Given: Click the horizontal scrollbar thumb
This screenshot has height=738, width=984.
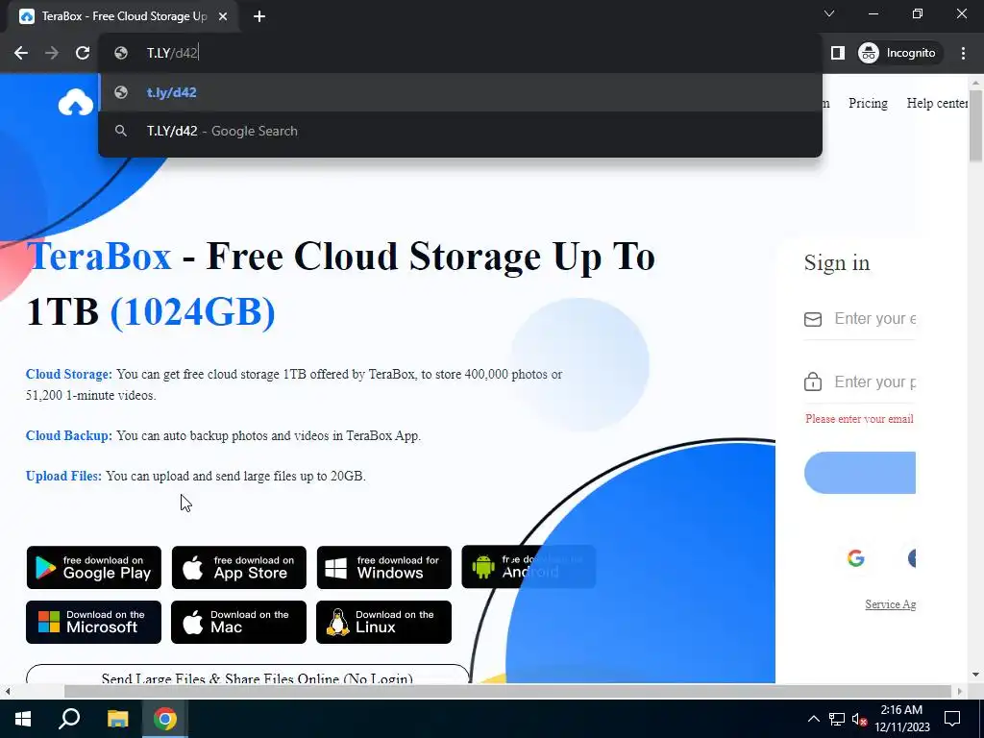Looking at the screenshot, I should point(507,691).
